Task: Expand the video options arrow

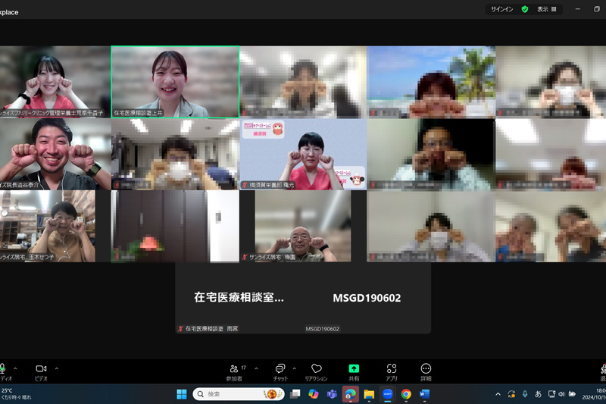Action: click(57, 368)
